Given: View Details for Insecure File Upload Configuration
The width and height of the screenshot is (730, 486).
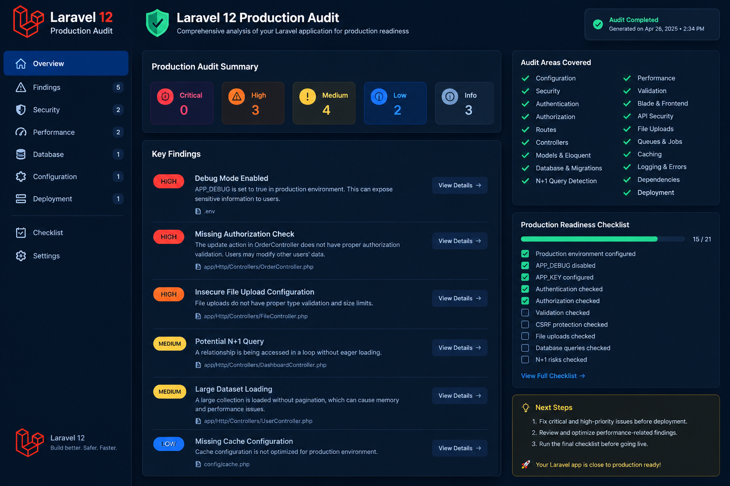Looking at the screenshot, I should tap(460, 299).
